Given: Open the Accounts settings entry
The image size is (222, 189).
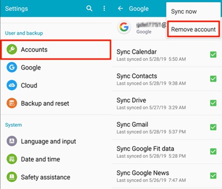Looking at the screenshot, I should 56,49.
